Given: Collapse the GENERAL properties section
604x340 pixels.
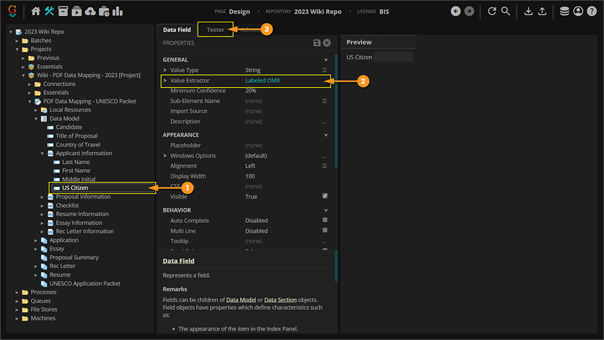Looking at the screenshot, I should click(x=326, y=60).
